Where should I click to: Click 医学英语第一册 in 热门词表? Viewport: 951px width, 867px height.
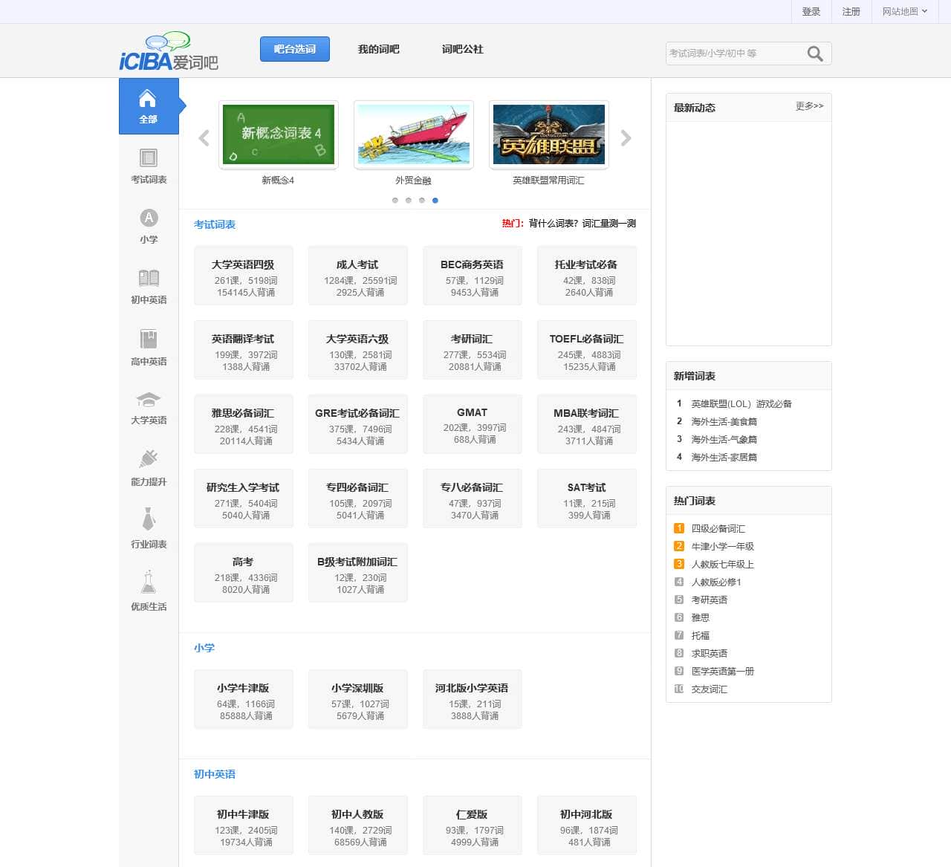(723, 672)
